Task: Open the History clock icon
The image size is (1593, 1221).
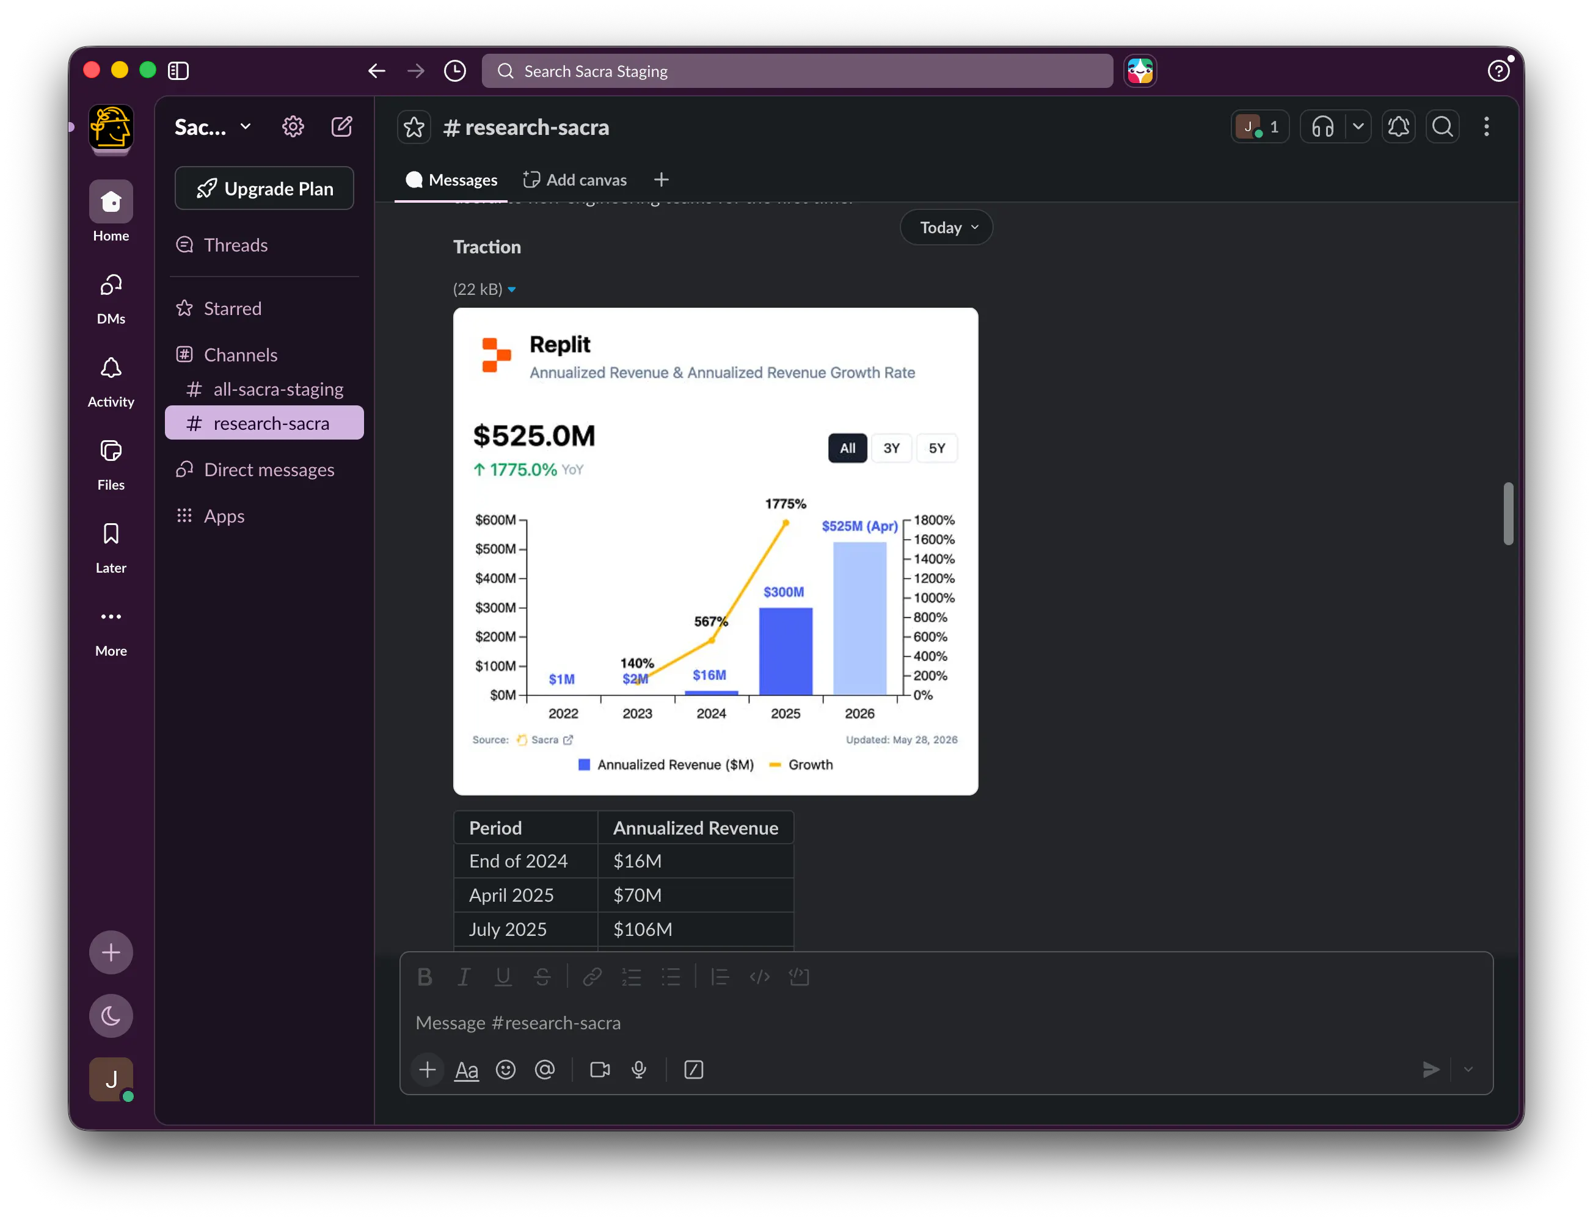Action: [455, 70]
